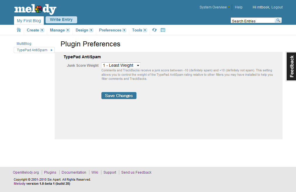Click the Junk Score Weight label
Screen dimensions: 296x192
pyautogui.click(x=83, y=66)
